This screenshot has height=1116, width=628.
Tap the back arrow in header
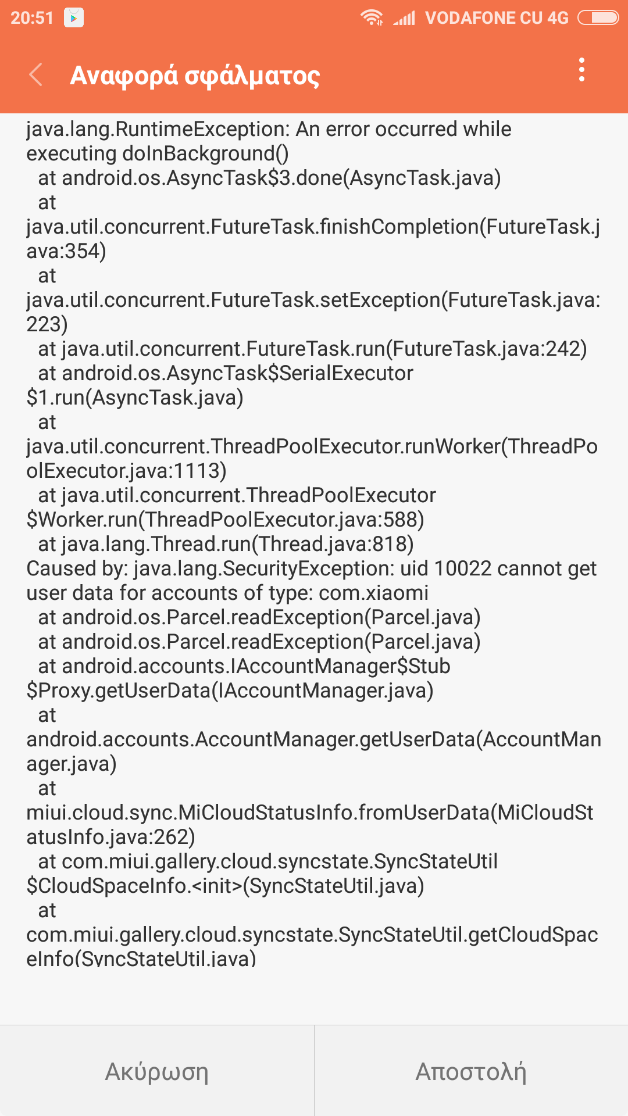point(36,75)
